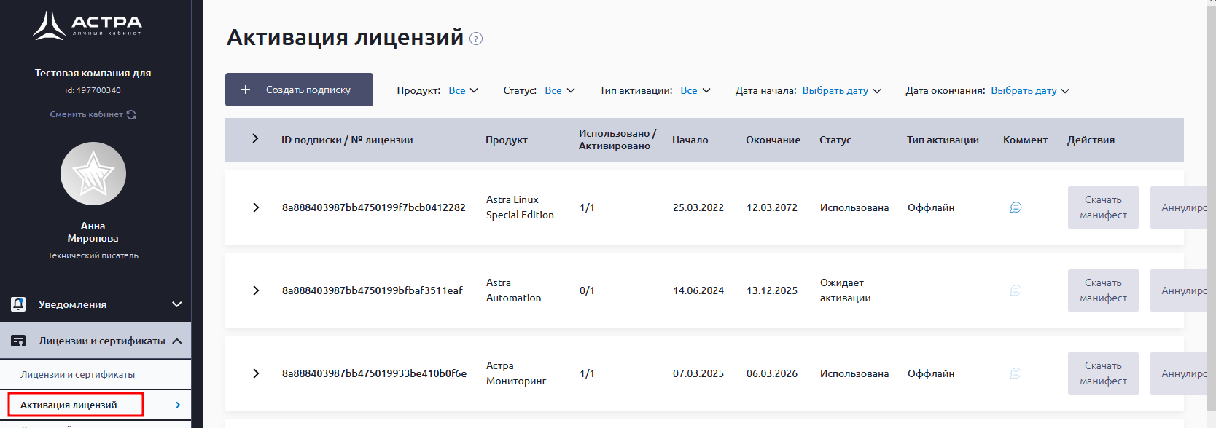Image resolution: width=1216 pixels, height=428 pixels.
Task: Open Лицензии и сертификаты submenu item
Action: [77, 374]
